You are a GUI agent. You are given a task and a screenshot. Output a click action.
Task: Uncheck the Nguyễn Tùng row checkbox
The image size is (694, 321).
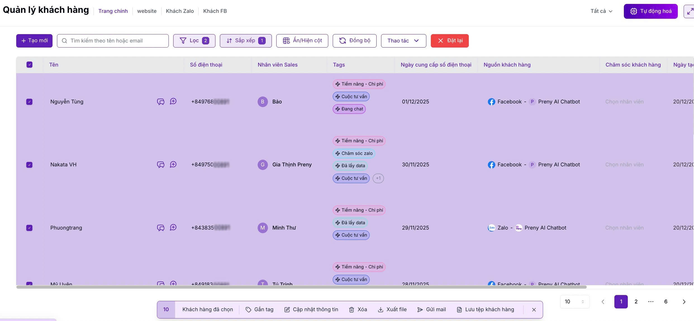[x=29, y=102]
